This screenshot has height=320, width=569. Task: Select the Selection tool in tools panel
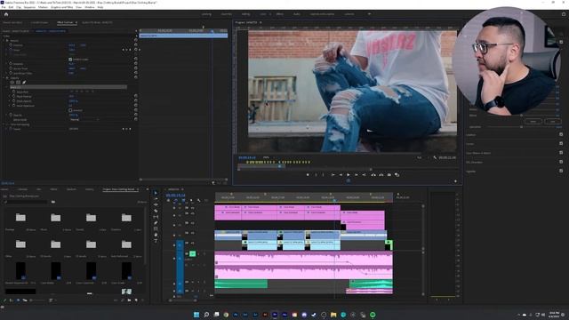pyautogui.click(x=156, y=193)
